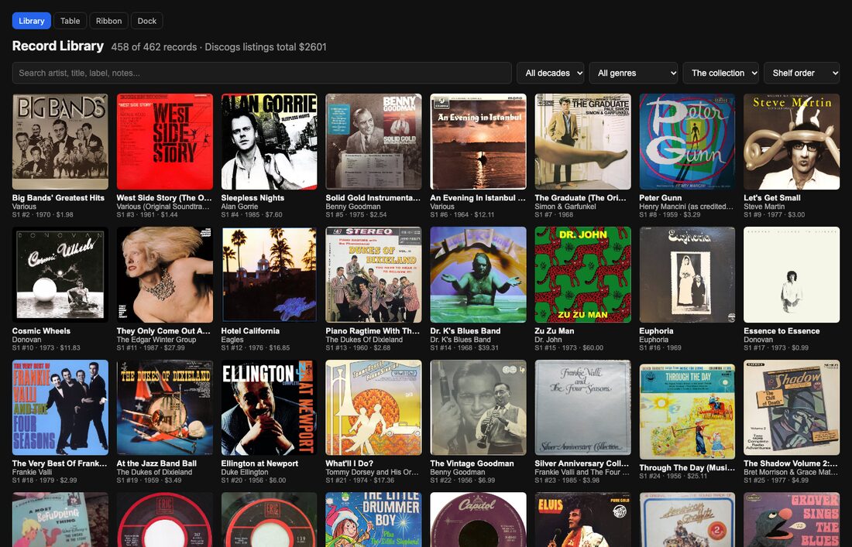Select the purple Capitol 45 record cover
852x547 pixels.
point(478,519)
